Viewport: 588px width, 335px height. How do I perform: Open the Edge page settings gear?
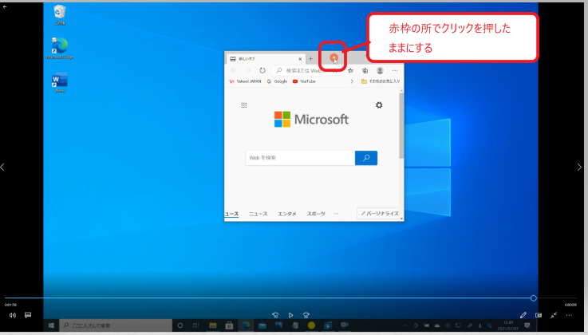pos(378,105)
